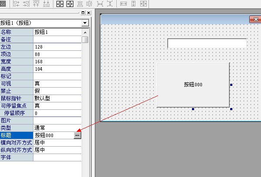Edit the 宽度 value 168
Image resolution: width=261 pixels, height=177 pixels.
[57, 62]
